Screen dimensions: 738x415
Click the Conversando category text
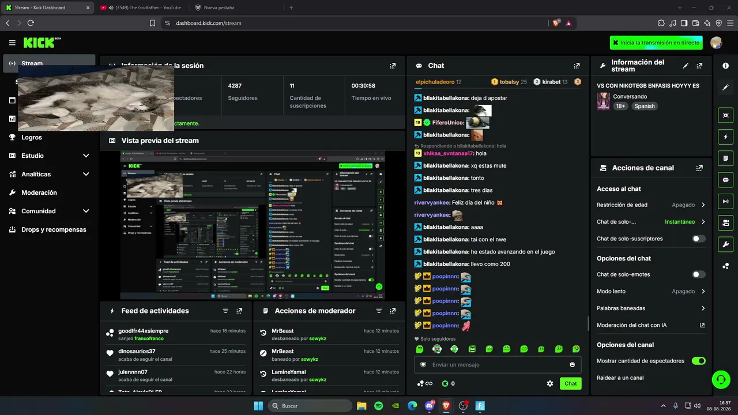630,96
